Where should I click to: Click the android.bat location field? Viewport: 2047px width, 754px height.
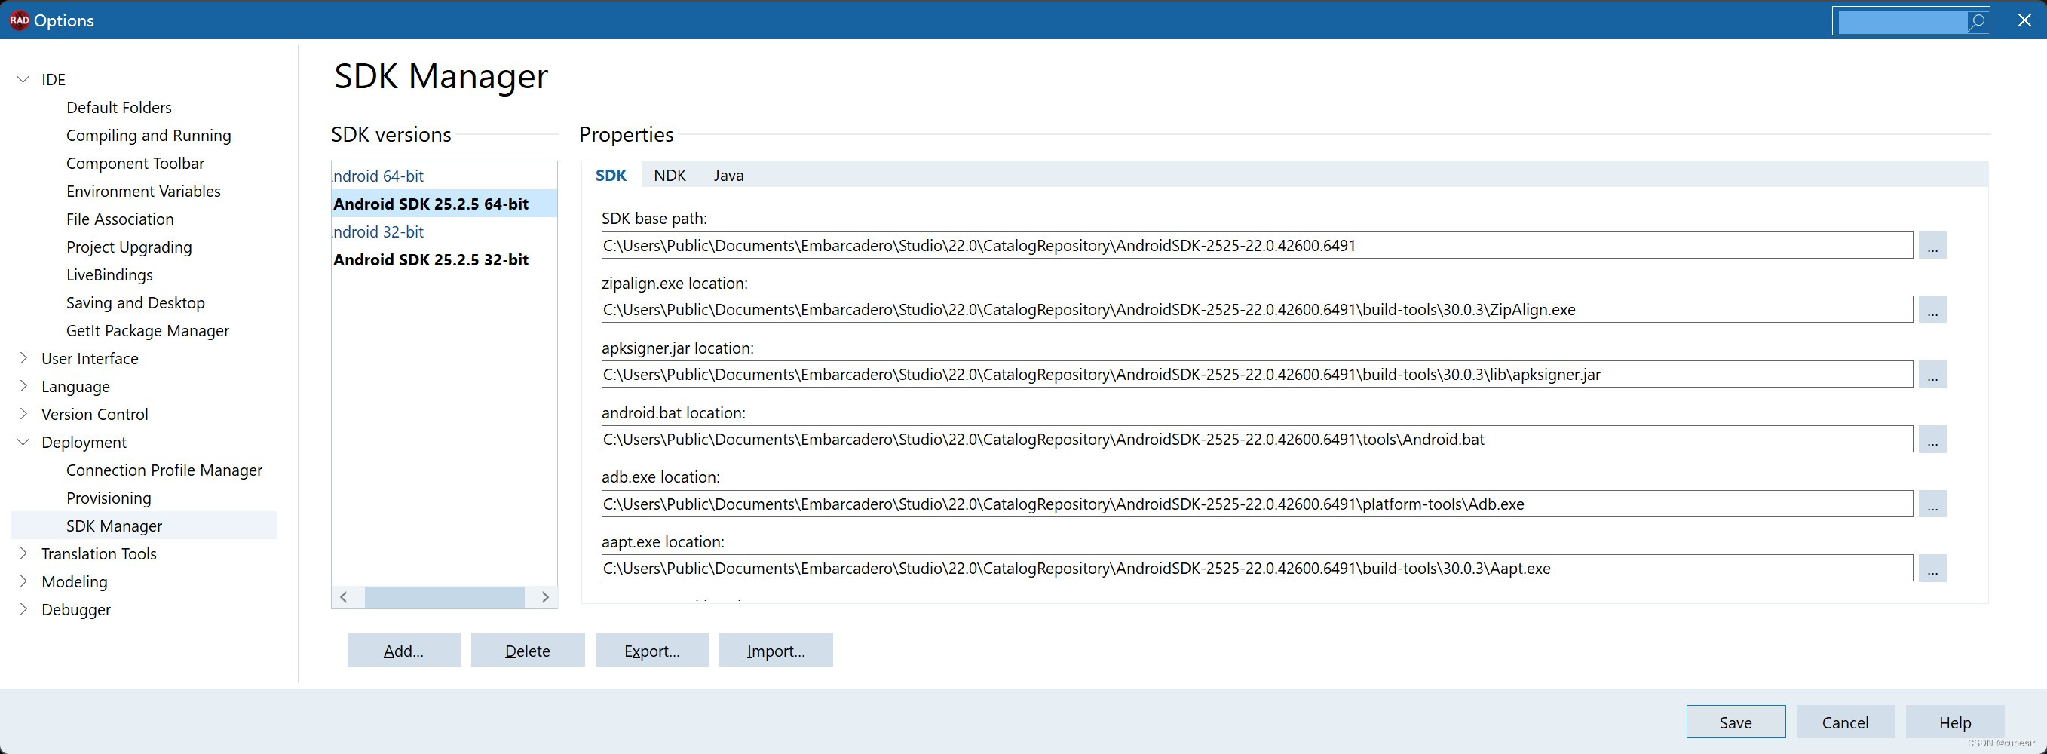pyautogui.click(x=1257, y=440)
